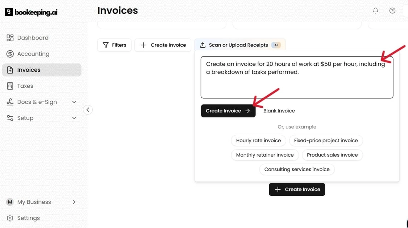Image resolution: width=408 pixels, height=228 pixels.
Task: Open the Dashboard from the sidebar
Action: click(x=33, y=38)
